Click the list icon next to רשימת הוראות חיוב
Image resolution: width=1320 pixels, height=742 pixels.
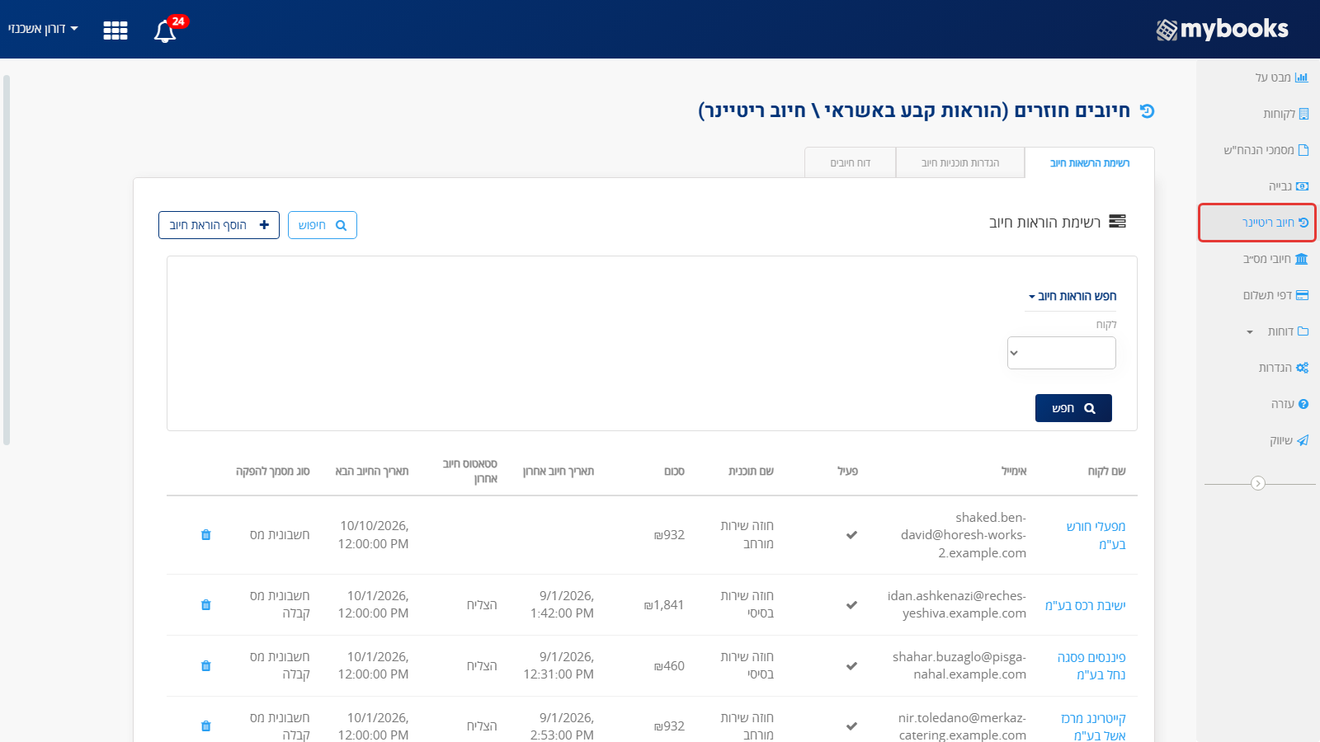pyautogui.click(x=1118, y=221)
